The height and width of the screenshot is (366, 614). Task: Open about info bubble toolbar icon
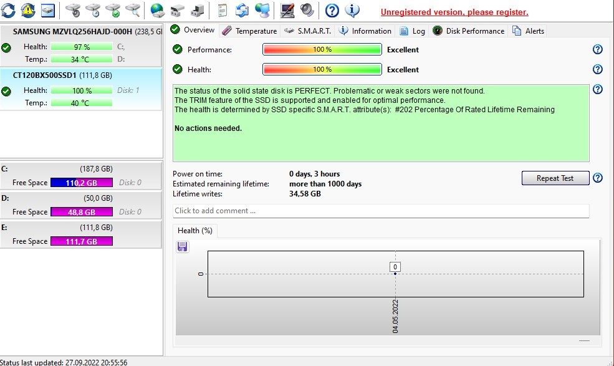click(352, 11)
